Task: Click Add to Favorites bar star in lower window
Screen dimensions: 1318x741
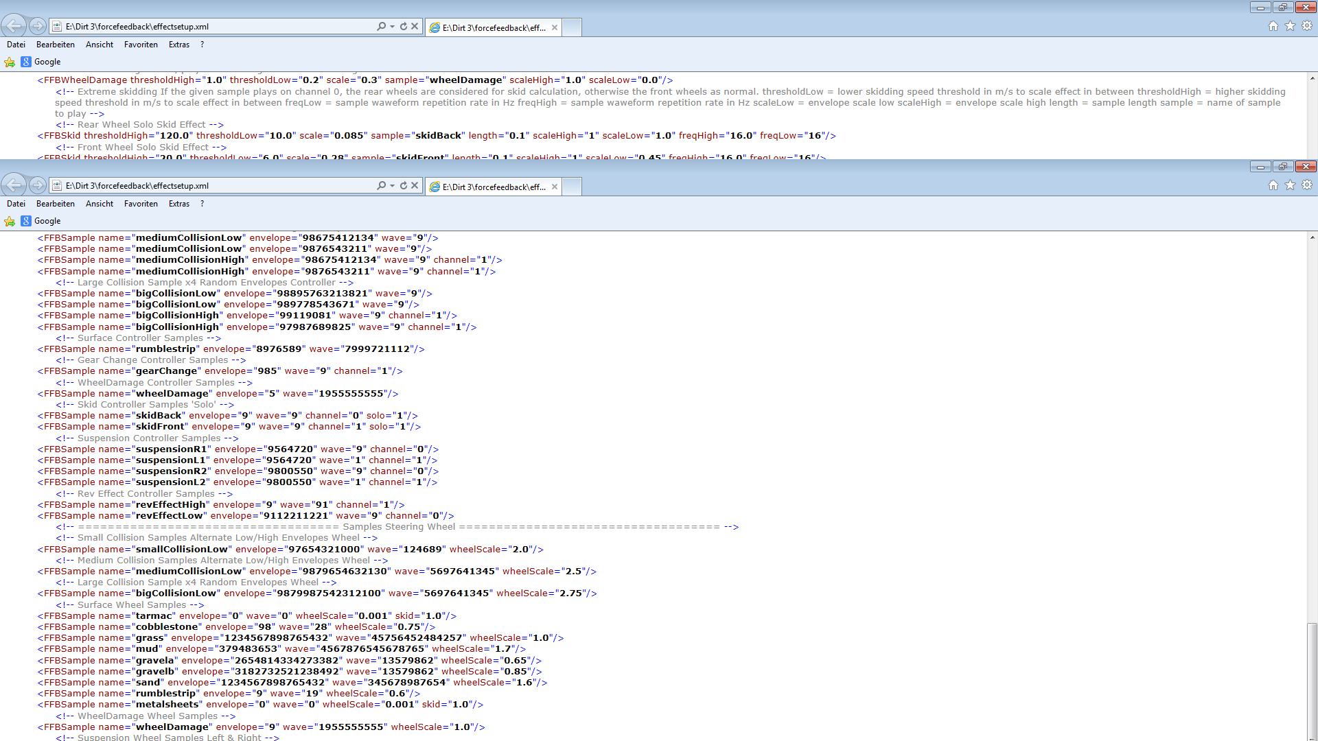Action: [10, 221]
